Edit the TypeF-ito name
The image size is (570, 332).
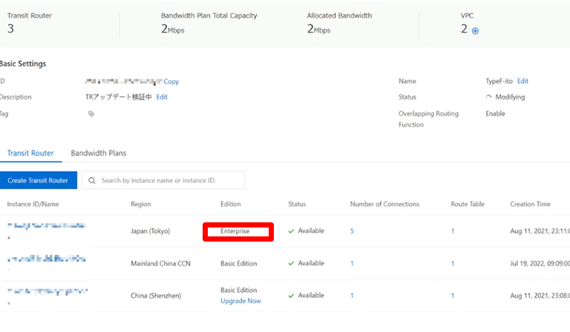(x=522, y=81)
